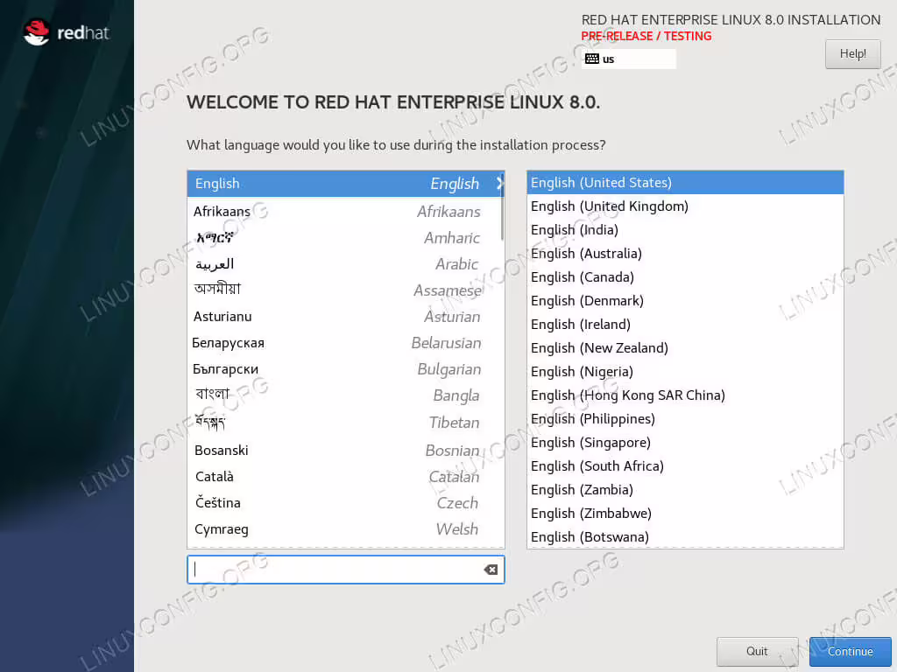Screen dimensions: 897x672
Task: Choose Afrikaans from the language list
Action: coord(345,212)
